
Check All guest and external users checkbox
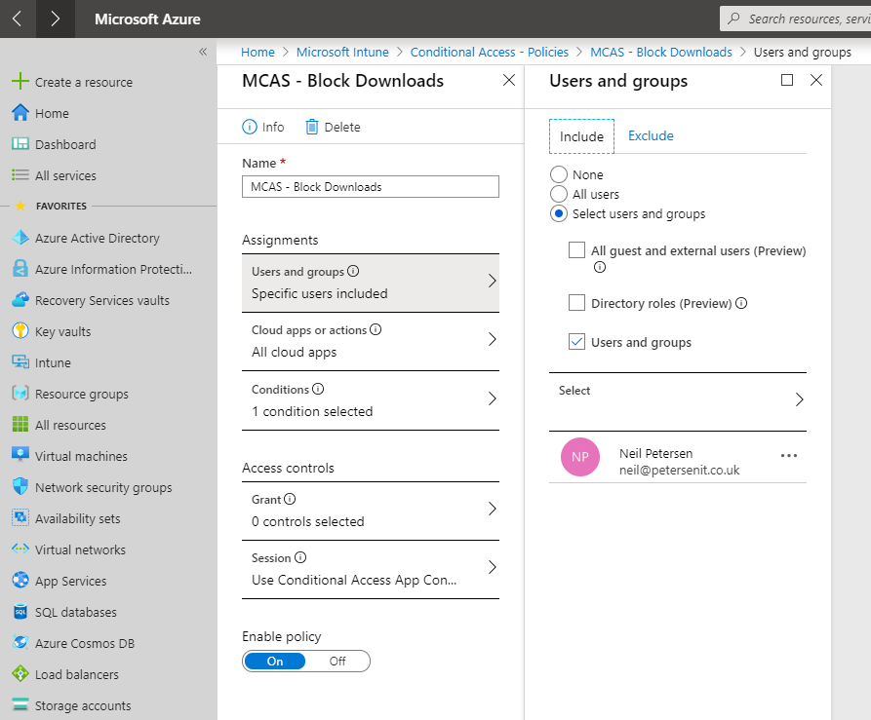[x=576, y=250]
